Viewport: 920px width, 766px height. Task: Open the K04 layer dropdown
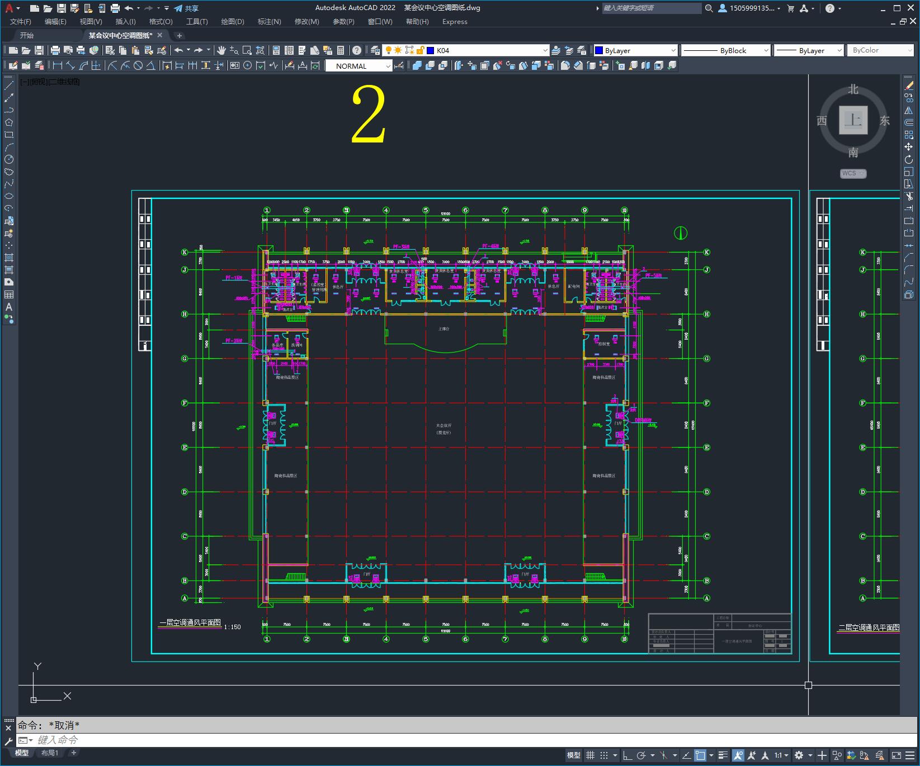pos(545,50)
